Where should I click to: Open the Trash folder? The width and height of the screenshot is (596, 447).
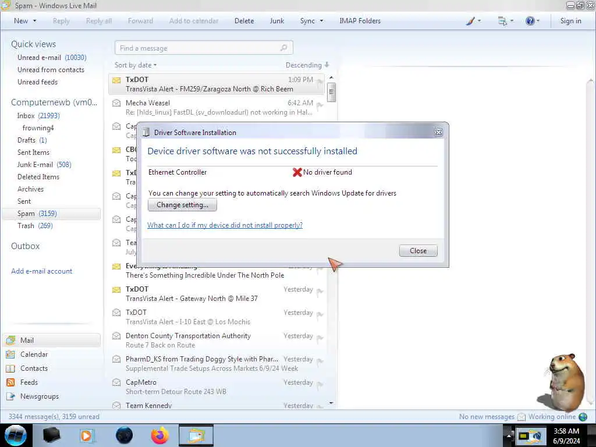(x=35, y=225)
